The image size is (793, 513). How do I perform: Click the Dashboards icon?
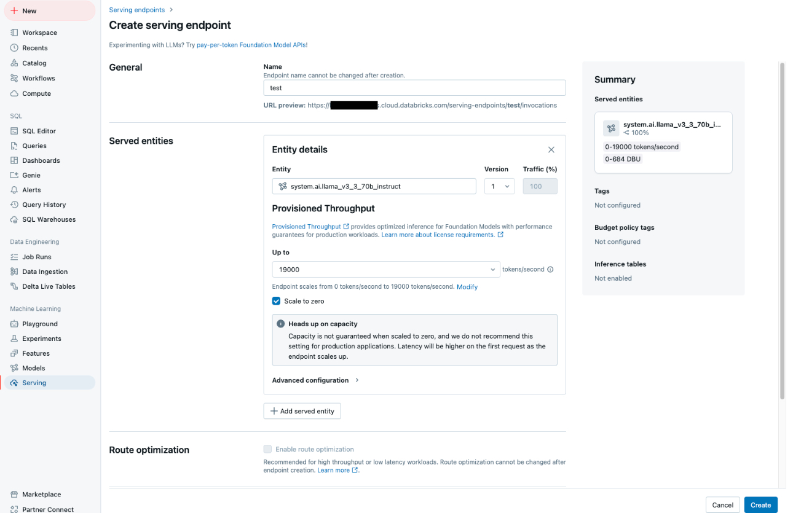[x=14, y=160]
